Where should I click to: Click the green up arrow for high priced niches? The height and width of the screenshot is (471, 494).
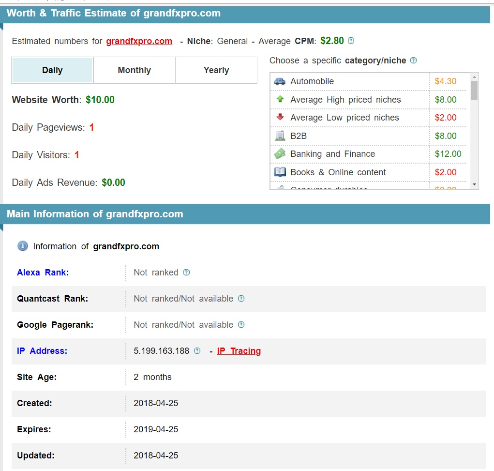(x=280, y=99)
